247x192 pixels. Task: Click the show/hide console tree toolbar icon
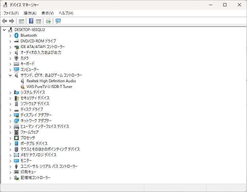(x=22, y=21)
